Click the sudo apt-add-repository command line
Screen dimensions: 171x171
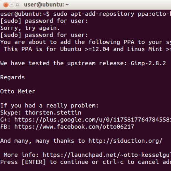point(85,14)
